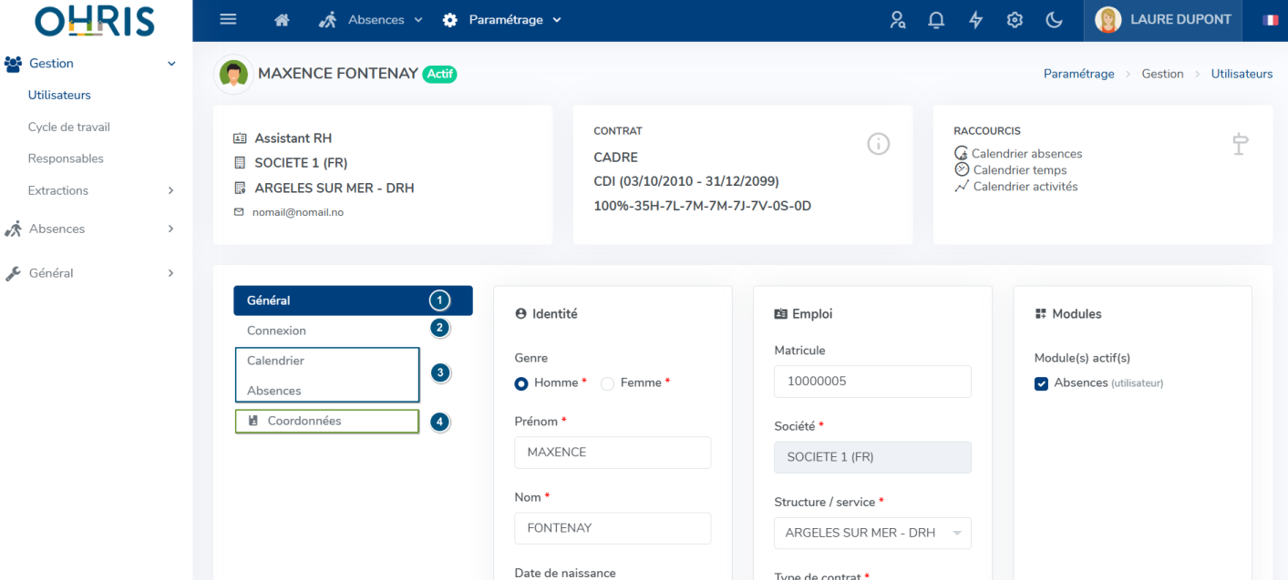Select the Femme radio button
The image size is (1288, 580).
(608, 383)
